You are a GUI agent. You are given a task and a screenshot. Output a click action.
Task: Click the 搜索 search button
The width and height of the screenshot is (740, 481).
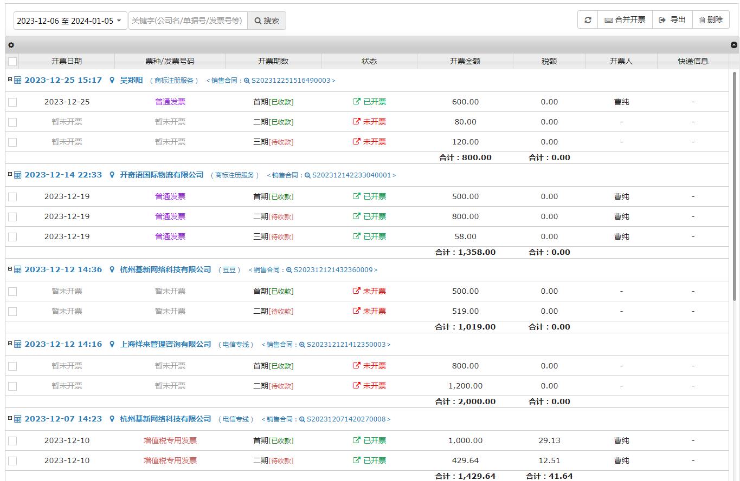(267, 21)
